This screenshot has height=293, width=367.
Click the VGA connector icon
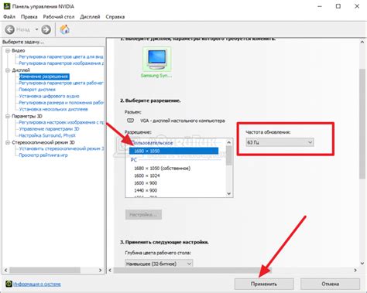tap(130, 121)
